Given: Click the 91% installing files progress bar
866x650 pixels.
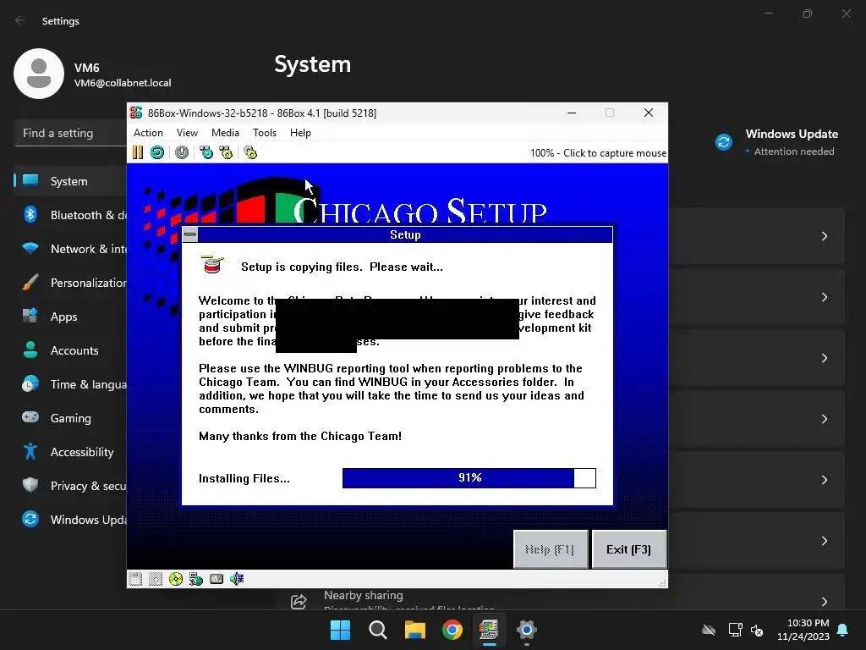Looking at the screenshot, I should [x=469, y=478].
